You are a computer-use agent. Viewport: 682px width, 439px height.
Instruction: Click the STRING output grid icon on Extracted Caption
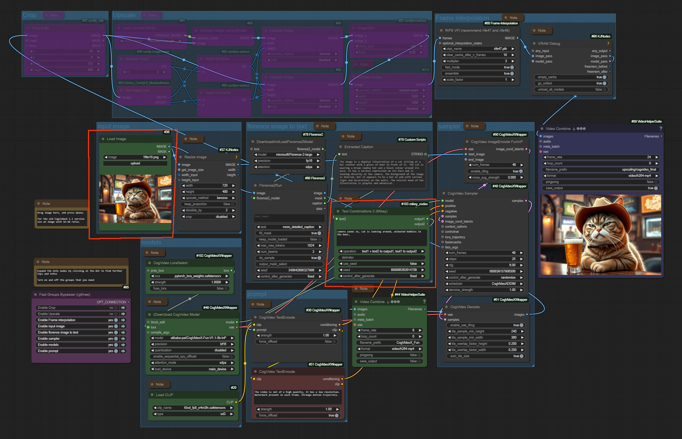[426, 154]
